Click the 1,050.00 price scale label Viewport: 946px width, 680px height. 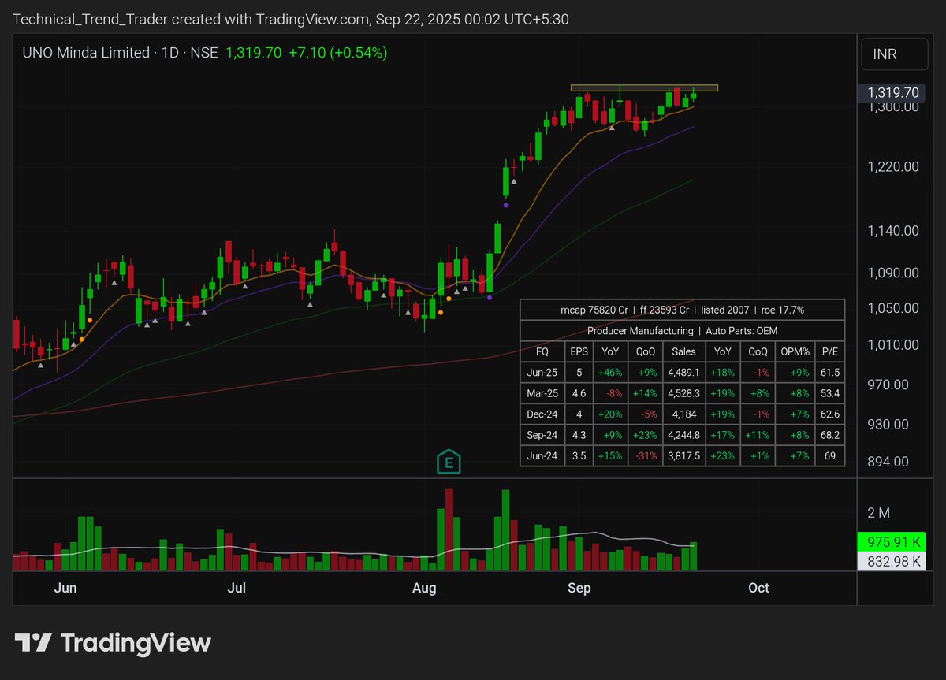[x=893, y=308]
